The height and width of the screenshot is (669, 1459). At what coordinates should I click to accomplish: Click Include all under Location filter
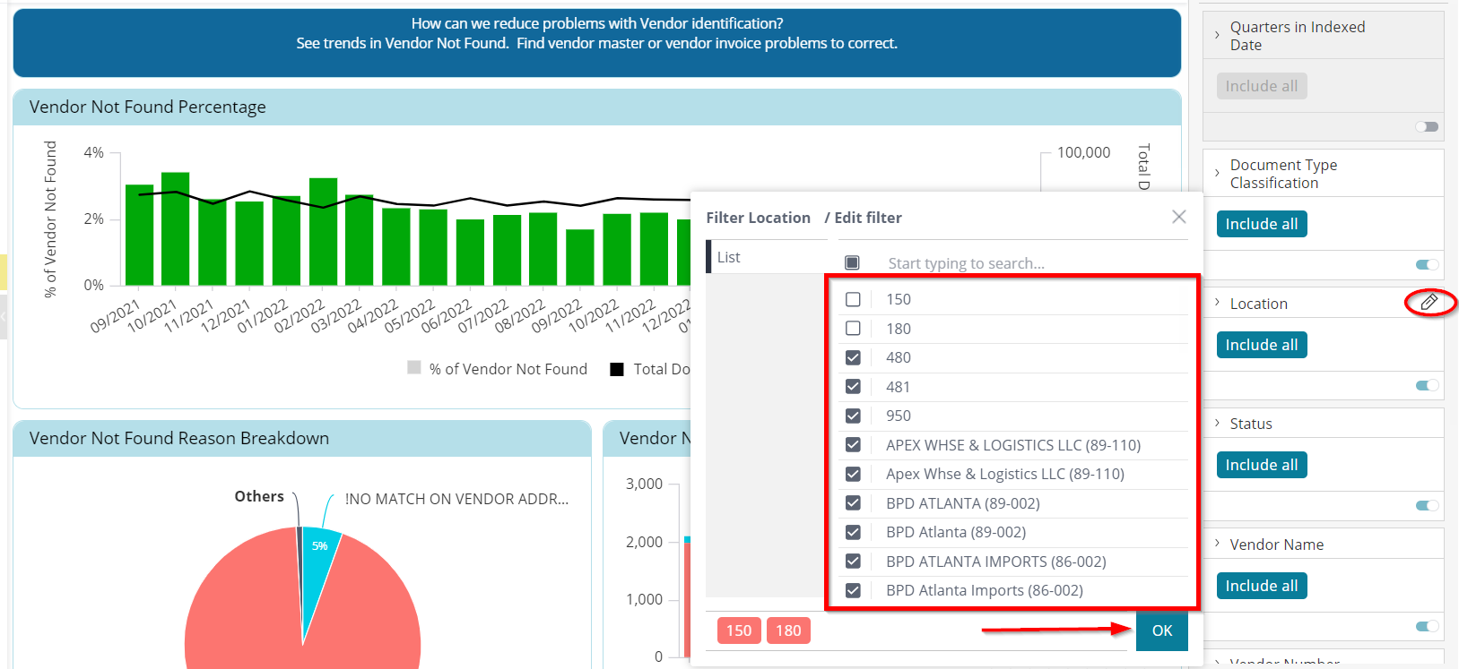point(1262,345)
